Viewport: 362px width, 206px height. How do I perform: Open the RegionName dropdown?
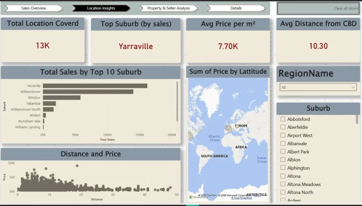[x=318, y=87]
